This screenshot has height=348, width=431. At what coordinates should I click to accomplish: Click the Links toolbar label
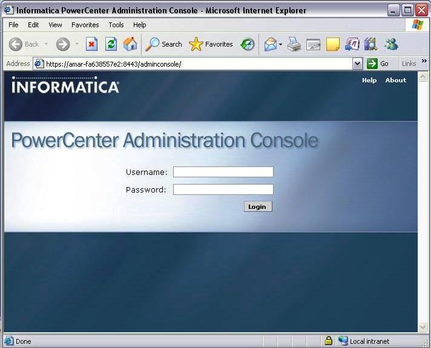[x=409, y=64]
